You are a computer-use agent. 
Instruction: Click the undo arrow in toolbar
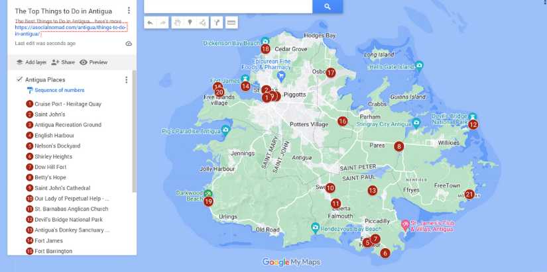[x=150, y=23]
